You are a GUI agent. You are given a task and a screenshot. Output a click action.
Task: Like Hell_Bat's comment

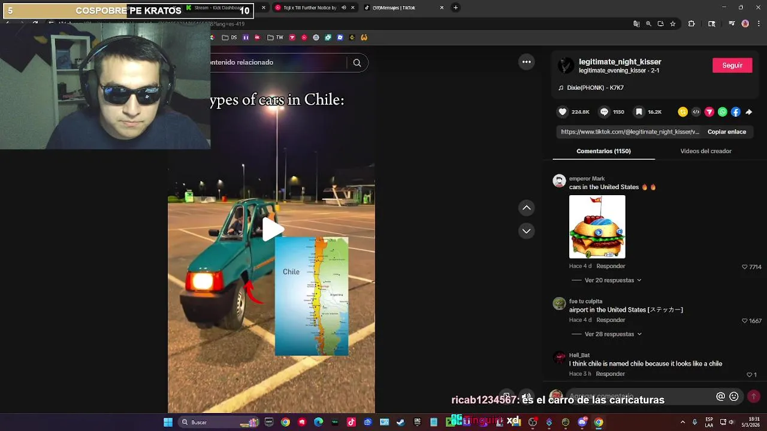[x=749, y=375]
